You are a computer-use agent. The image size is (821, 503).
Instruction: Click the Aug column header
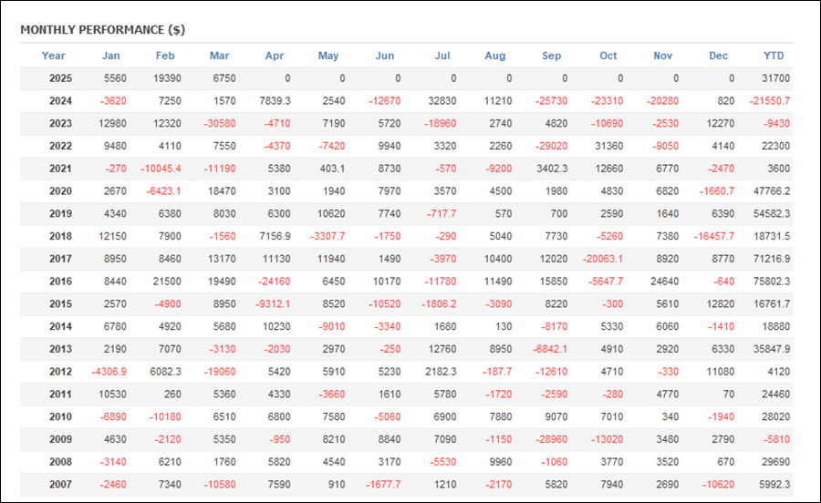(x=494, y=56)
